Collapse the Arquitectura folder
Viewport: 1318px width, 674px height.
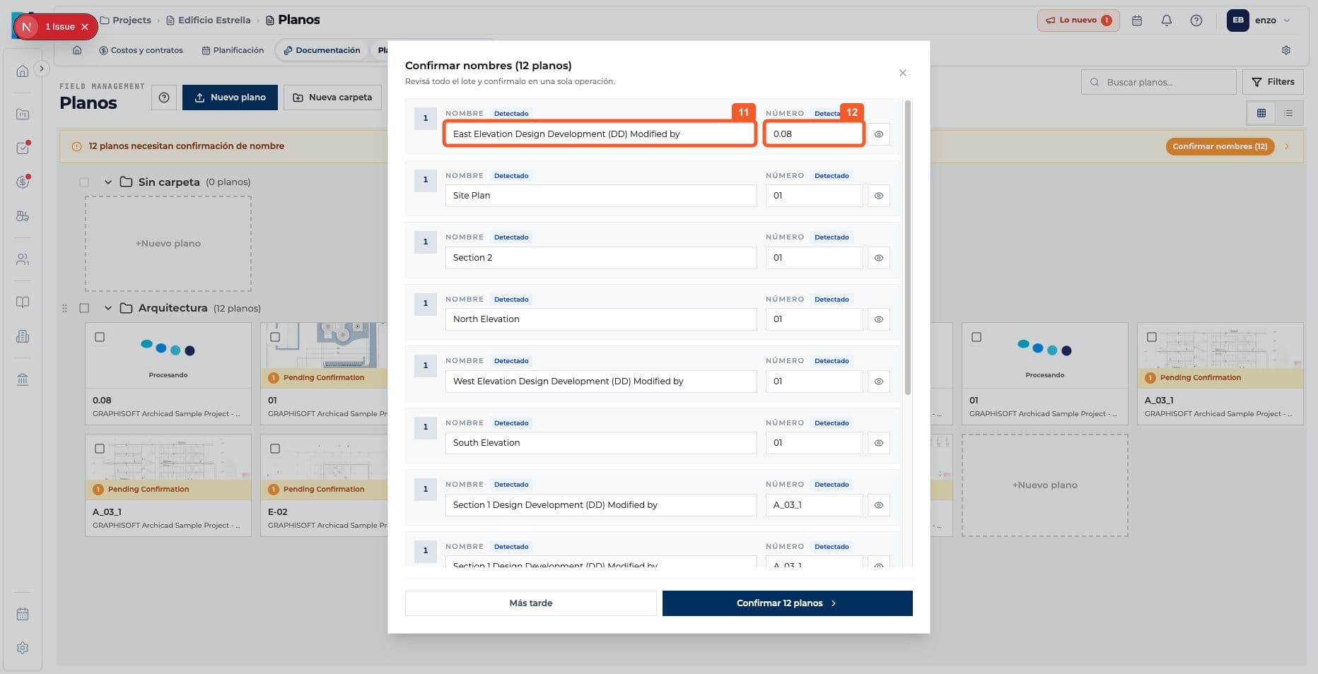(x=108, y=308)
